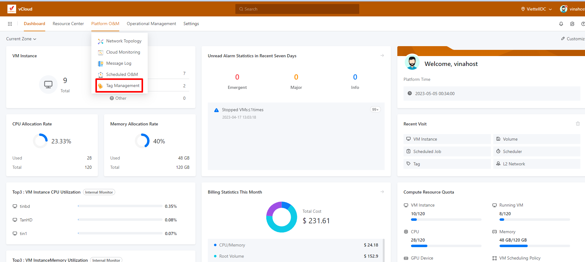Click the Customize button
585x262 pixels.
pyautogui.click(x=573, y=39)
